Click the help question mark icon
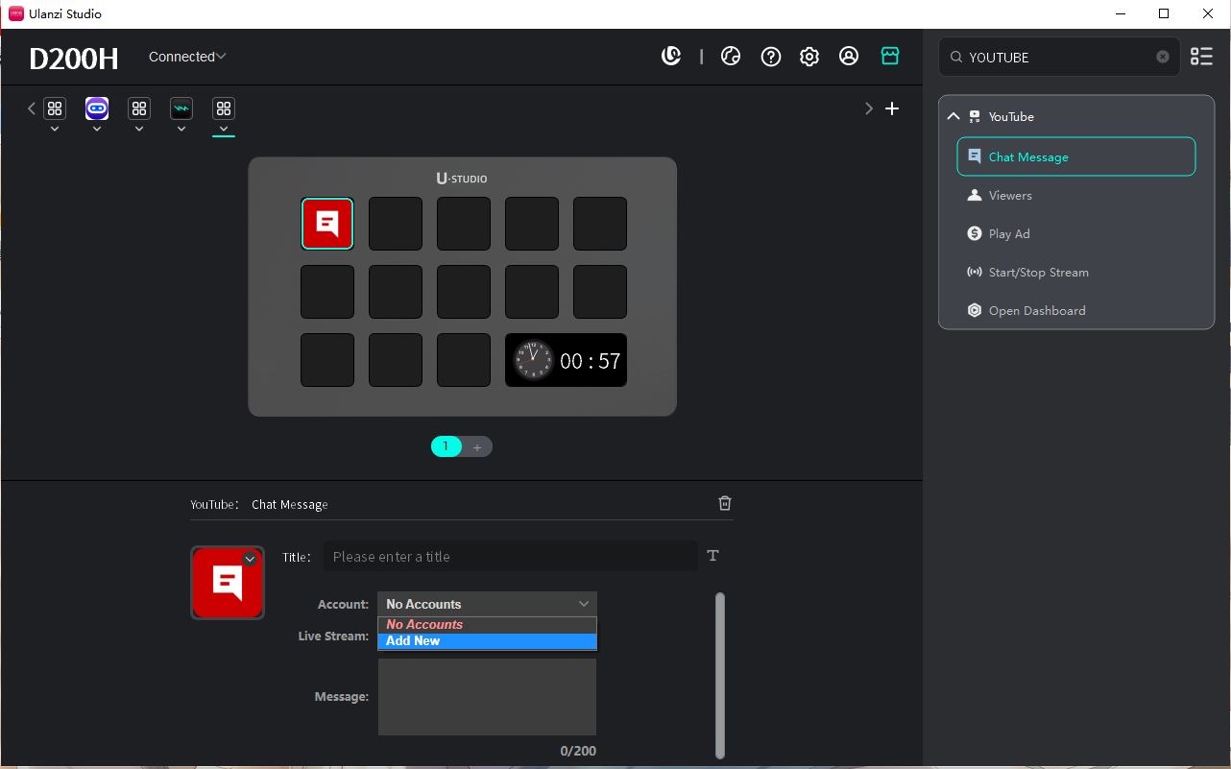 [770, 57]
